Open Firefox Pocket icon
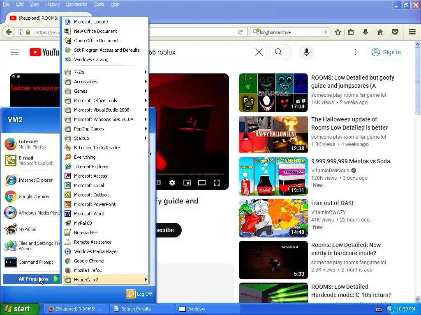Image resolution: width=421 pixels, height=315 pixels. 395,32
